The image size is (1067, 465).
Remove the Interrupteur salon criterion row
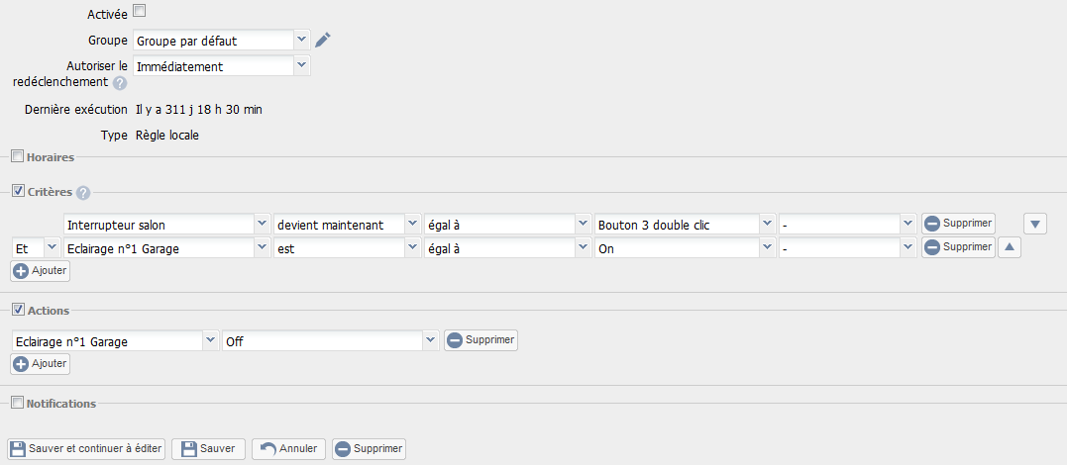tap(959, 223)
